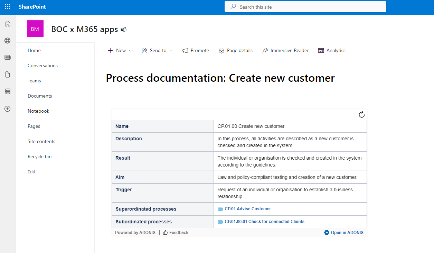Open Page details panel
Viewport: 434px width, 253px height.
(236, 51)
